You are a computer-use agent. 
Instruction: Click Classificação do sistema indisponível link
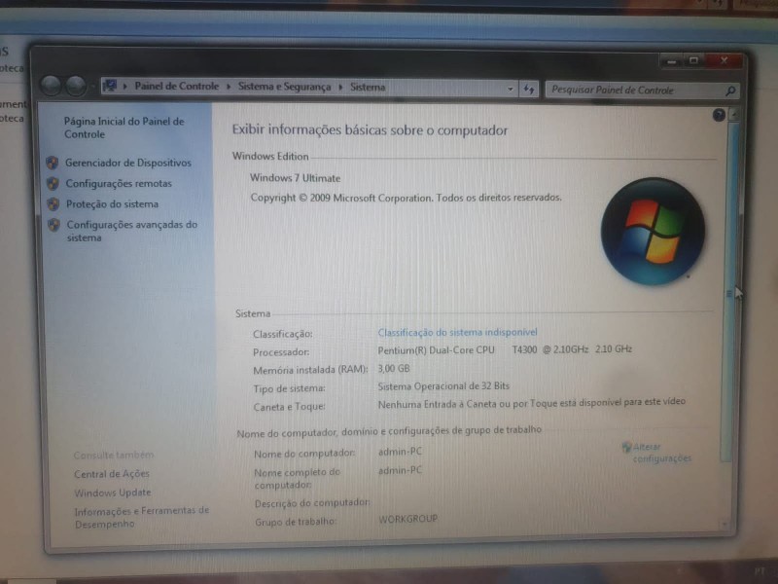pyautogui.click(x=457, y=333)
